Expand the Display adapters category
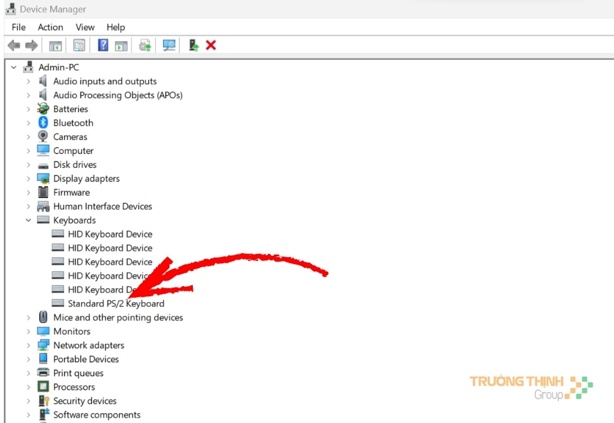The height and width of the screenshot is (423, 614). (x=28, y=179)
